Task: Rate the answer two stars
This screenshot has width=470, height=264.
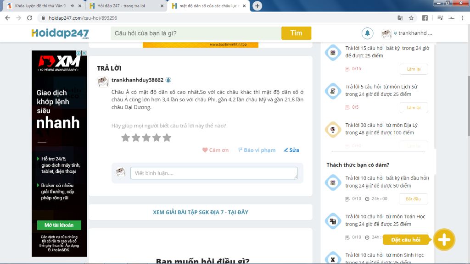Action: tap(136, 137)
